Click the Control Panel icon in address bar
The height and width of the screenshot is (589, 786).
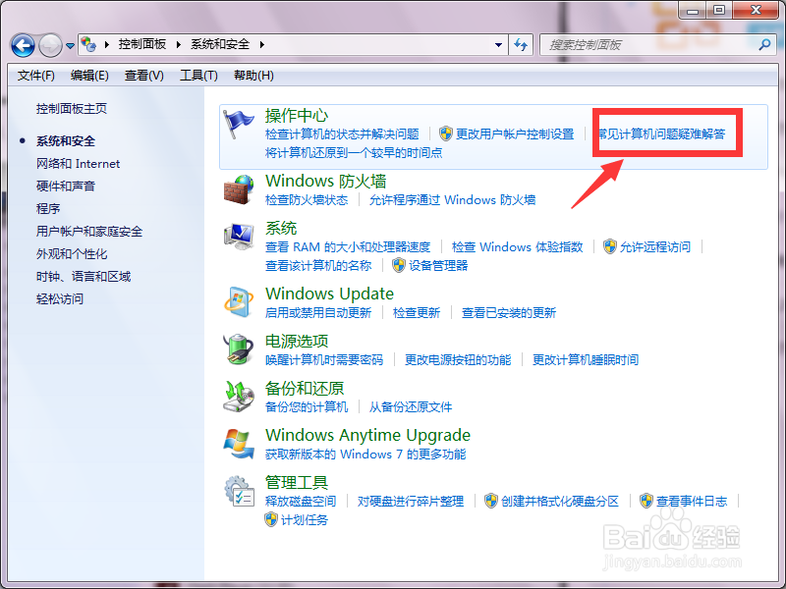point(88,44)
